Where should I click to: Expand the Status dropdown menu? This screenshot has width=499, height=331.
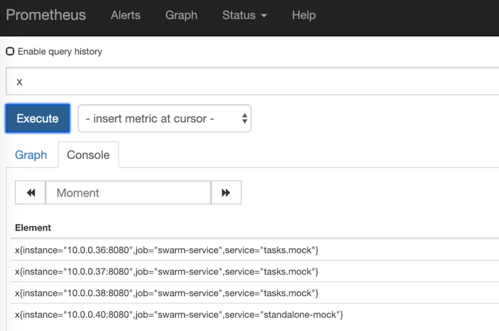pos(245,15)
